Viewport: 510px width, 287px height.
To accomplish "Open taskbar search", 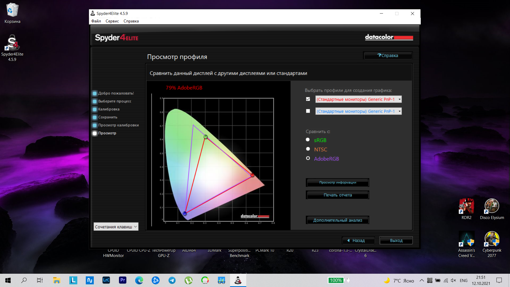I will coord(24,280).
